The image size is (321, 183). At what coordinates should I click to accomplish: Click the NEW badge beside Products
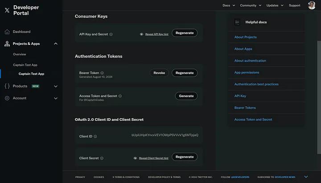[35, 86]
